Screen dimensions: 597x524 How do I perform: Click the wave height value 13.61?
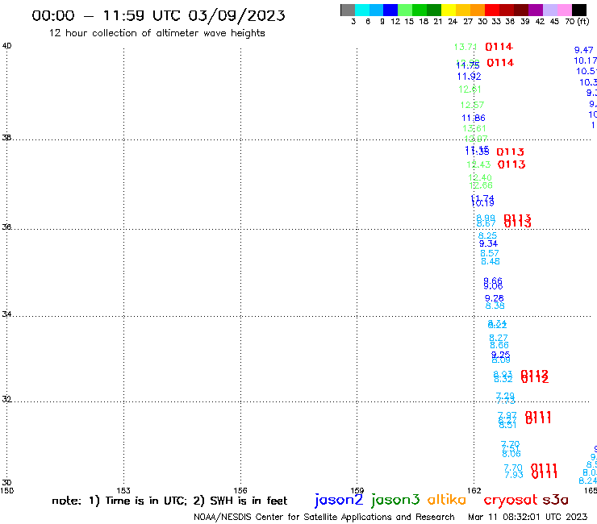(474, 129)
